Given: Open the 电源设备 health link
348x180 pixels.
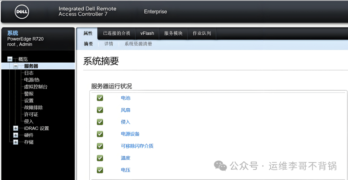Looking at the screenshot, I should click(130, 134).
